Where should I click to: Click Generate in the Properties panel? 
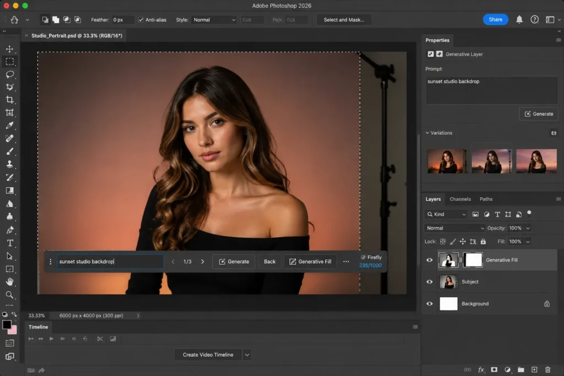coord(539,114)
